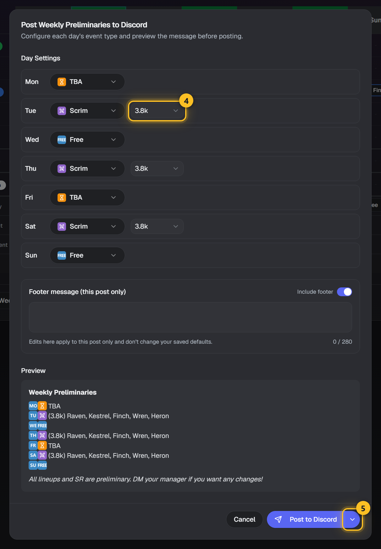Click the MO day badge in preview
The height and width of the screenshot is (549, 381).
click(33, 406)
